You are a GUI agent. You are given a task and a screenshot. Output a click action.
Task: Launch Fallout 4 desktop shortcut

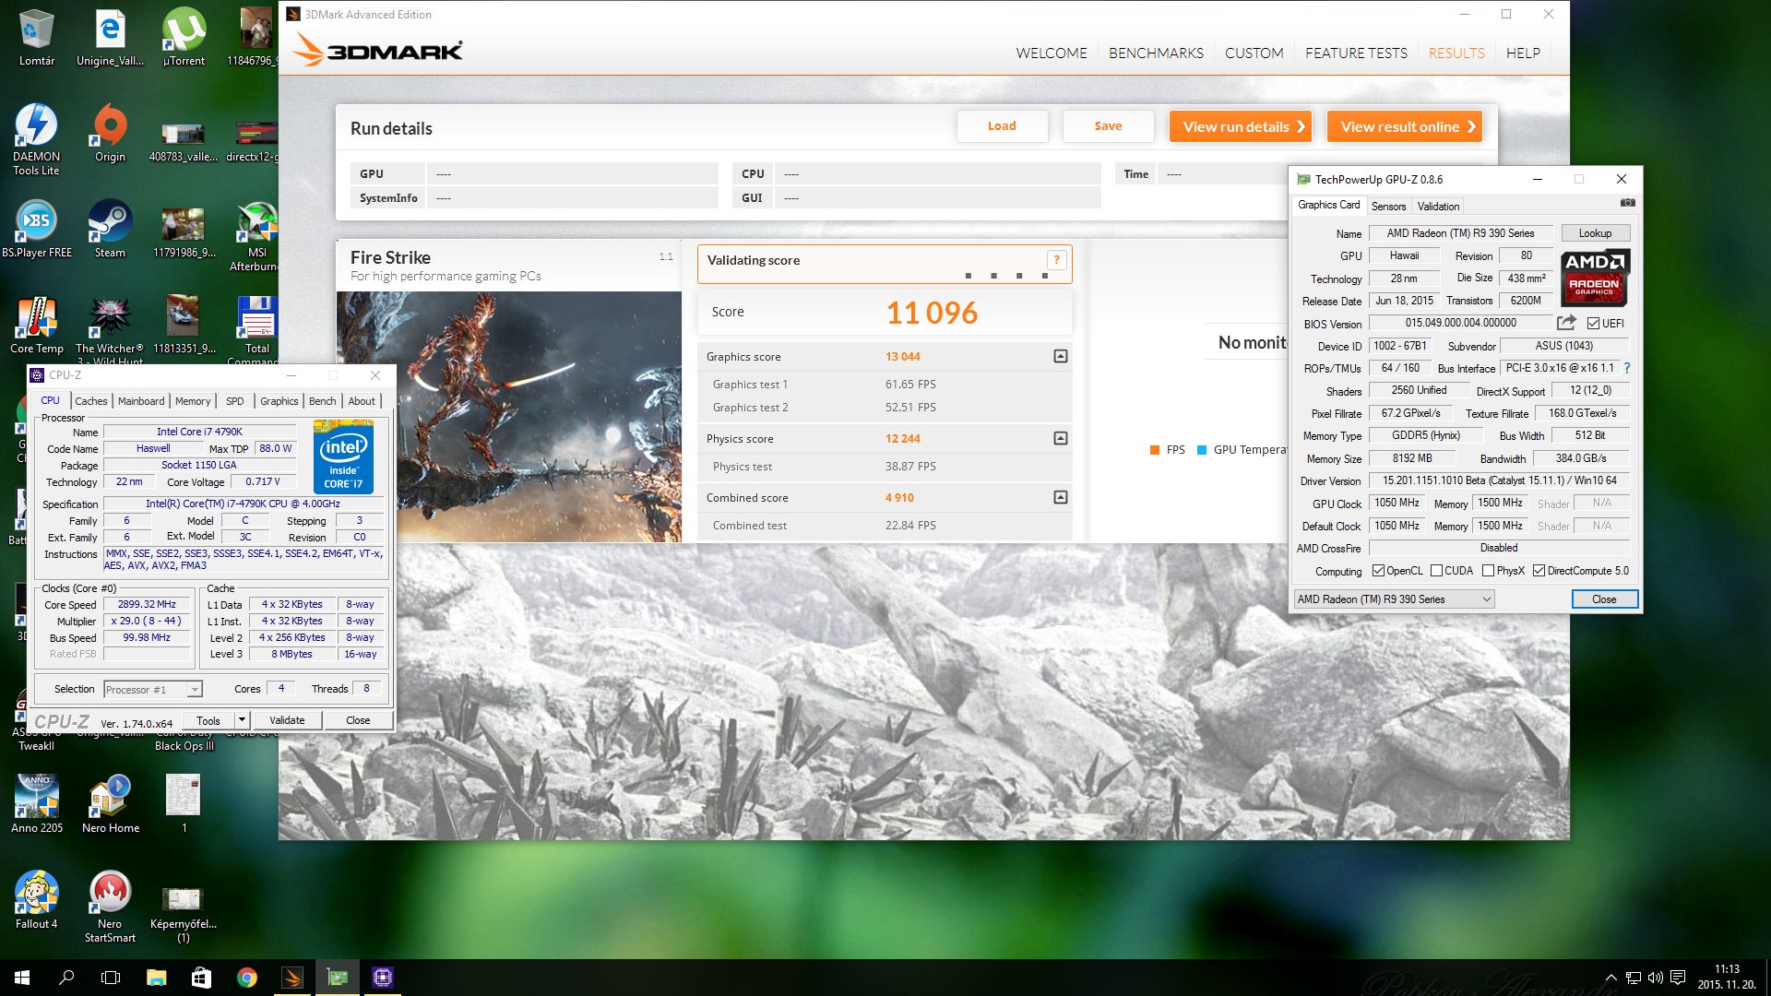click(x=36, y=900)
